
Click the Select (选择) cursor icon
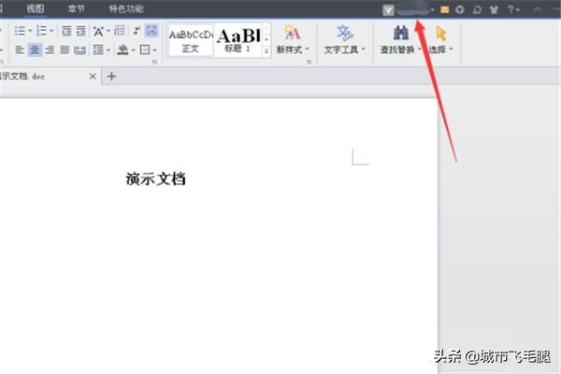[441, 34]
